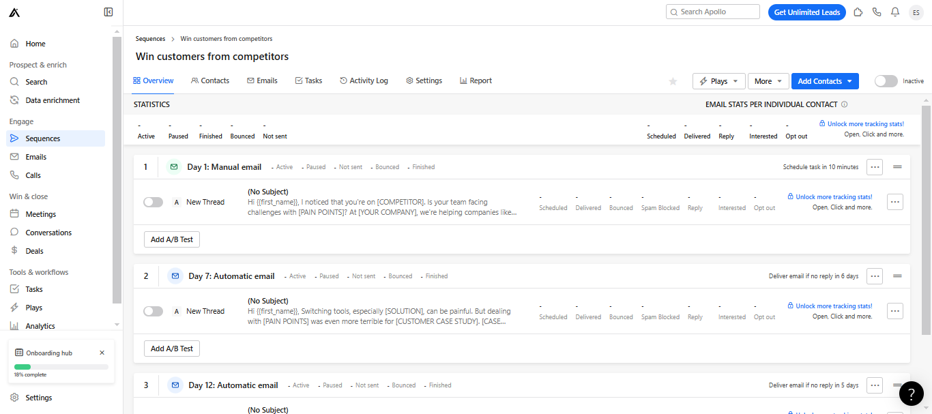The width and height of the screenshot is (932, 414).
Task: Open the help question mark button
Action: click(912, 394)
